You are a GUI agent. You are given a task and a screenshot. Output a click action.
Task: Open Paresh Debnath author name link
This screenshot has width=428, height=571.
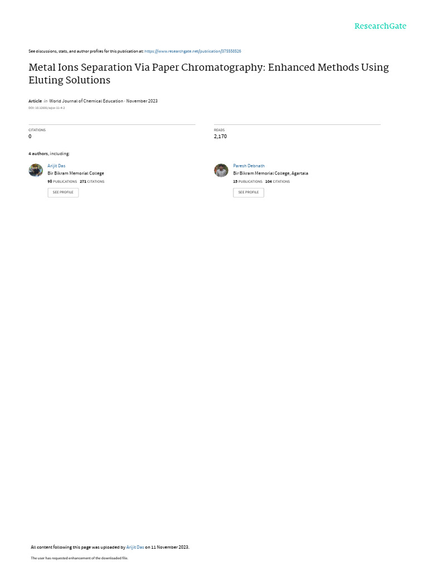[249, 166]
